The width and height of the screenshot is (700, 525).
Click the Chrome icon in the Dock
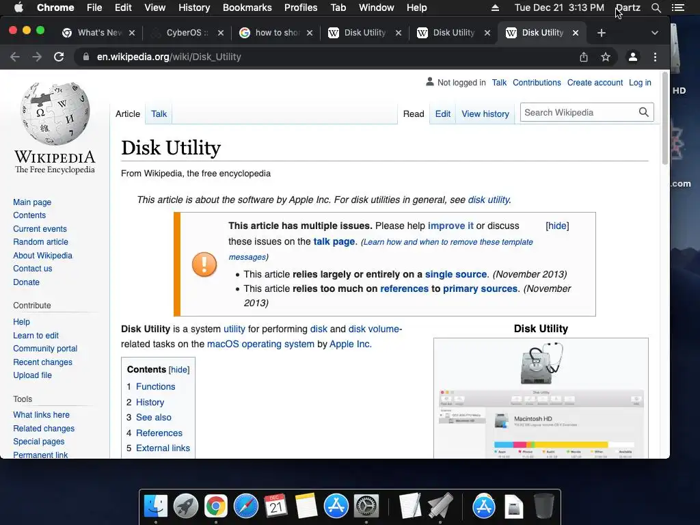point(215,507)
